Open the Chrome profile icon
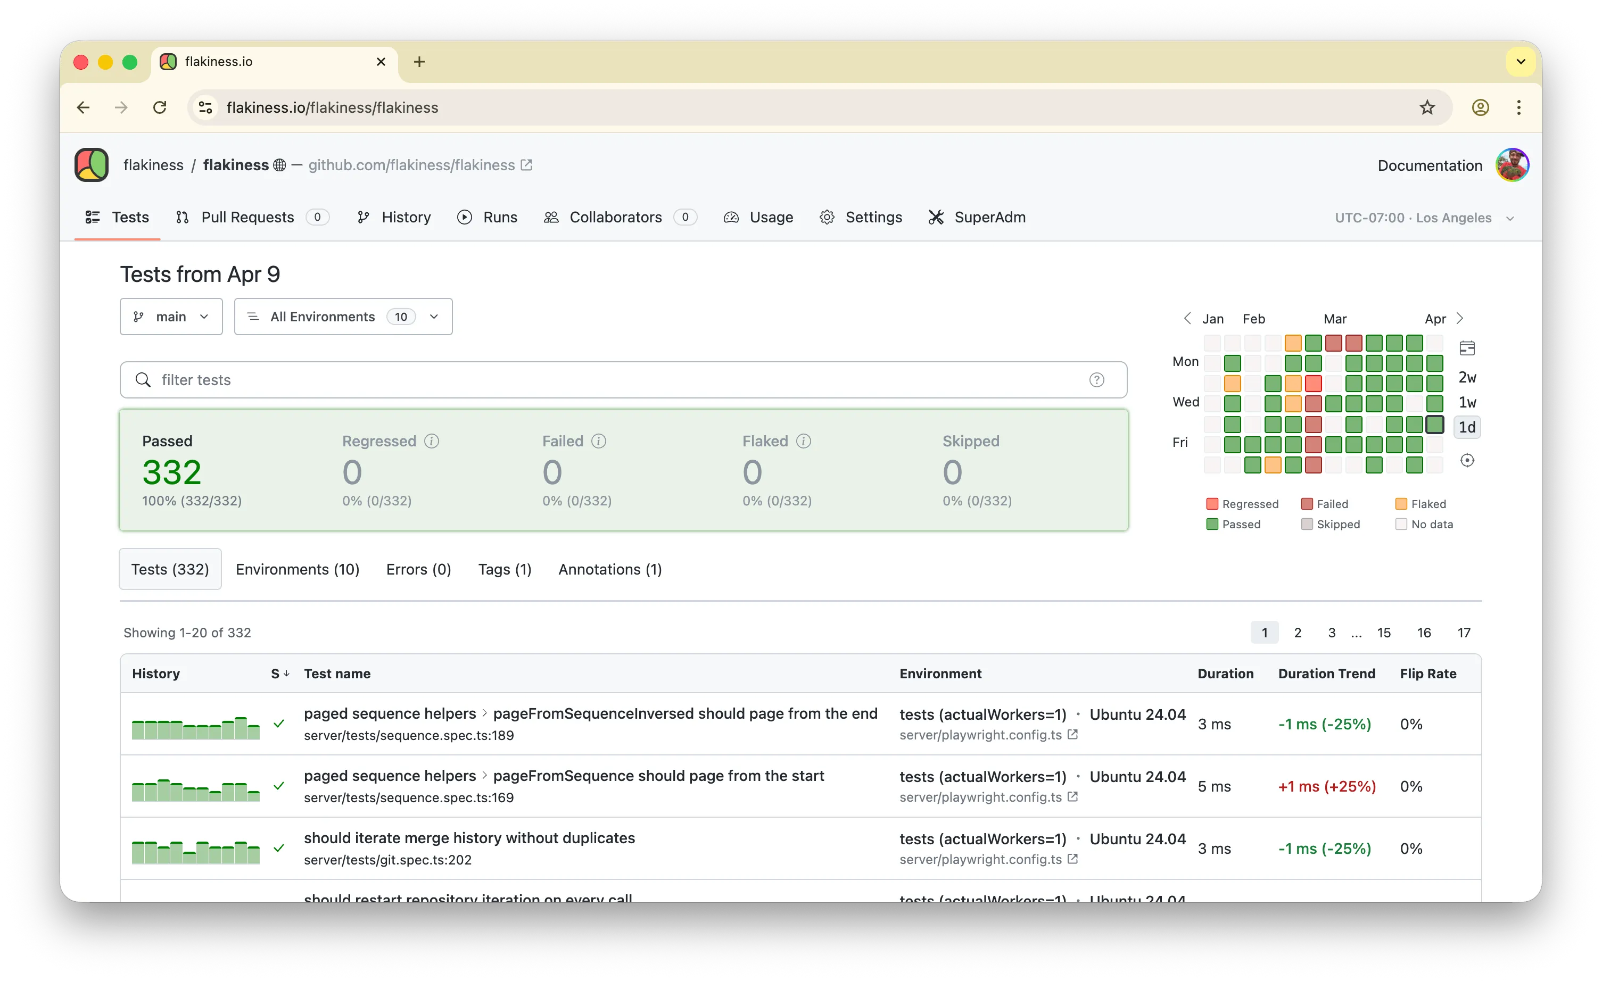 [x=1481, y=107]
